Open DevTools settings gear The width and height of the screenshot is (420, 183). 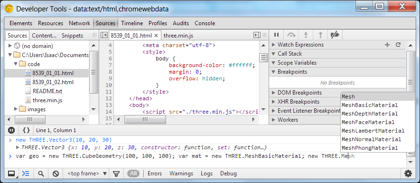click(408, 173)
